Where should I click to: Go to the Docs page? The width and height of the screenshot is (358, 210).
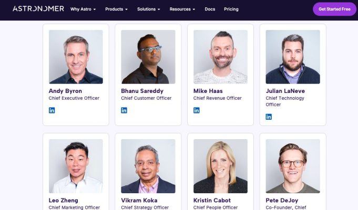point(210,9)
